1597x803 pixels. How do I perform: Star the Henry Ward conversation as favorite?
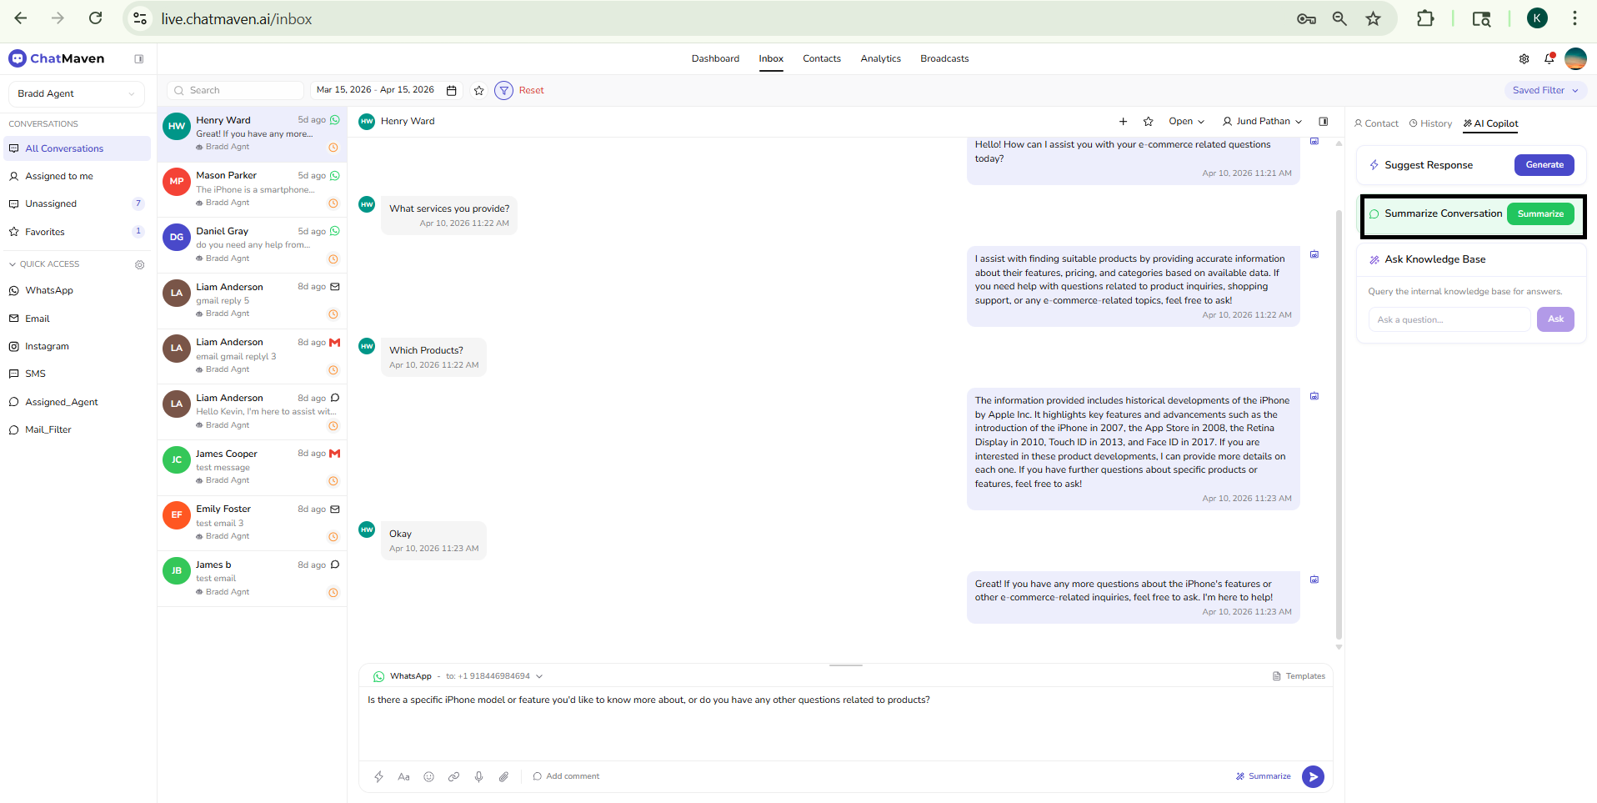pos(1148,122)
